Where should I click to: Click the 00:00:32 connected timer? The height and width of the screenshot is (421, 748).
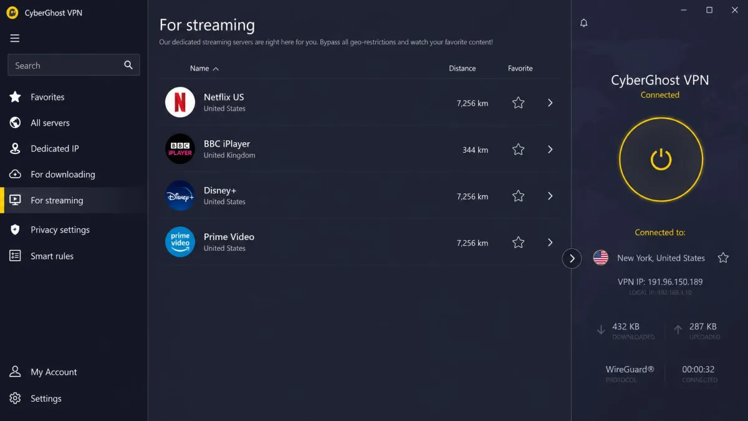[698, 369]
